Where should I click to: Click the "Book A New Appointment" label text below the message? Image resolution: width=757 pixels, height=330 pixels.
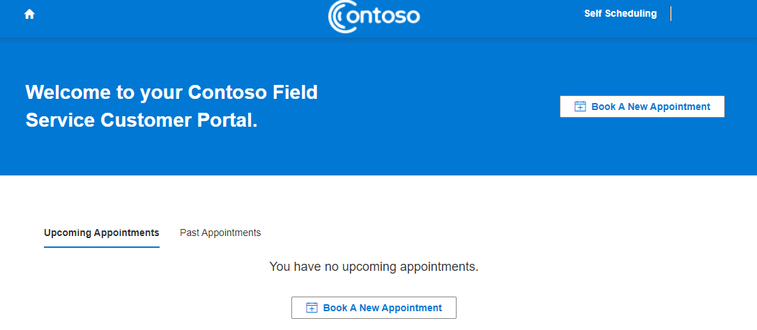pyautogui.click(x=383, y=308)
